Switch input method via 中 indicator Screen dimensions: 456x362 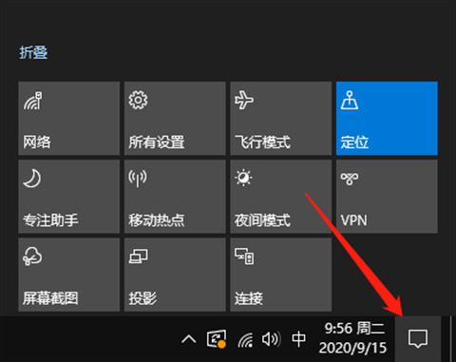coord(298,339)
